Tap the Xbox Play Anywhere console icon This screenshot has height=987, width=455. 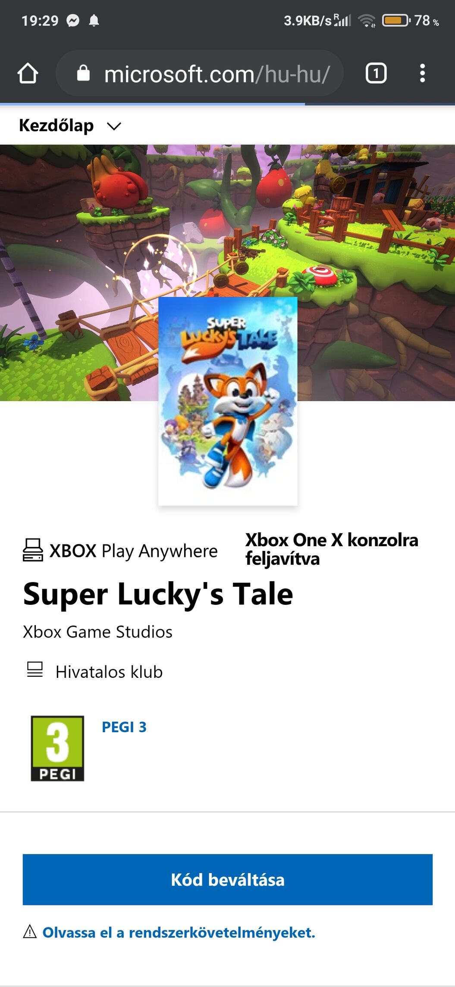33,550
